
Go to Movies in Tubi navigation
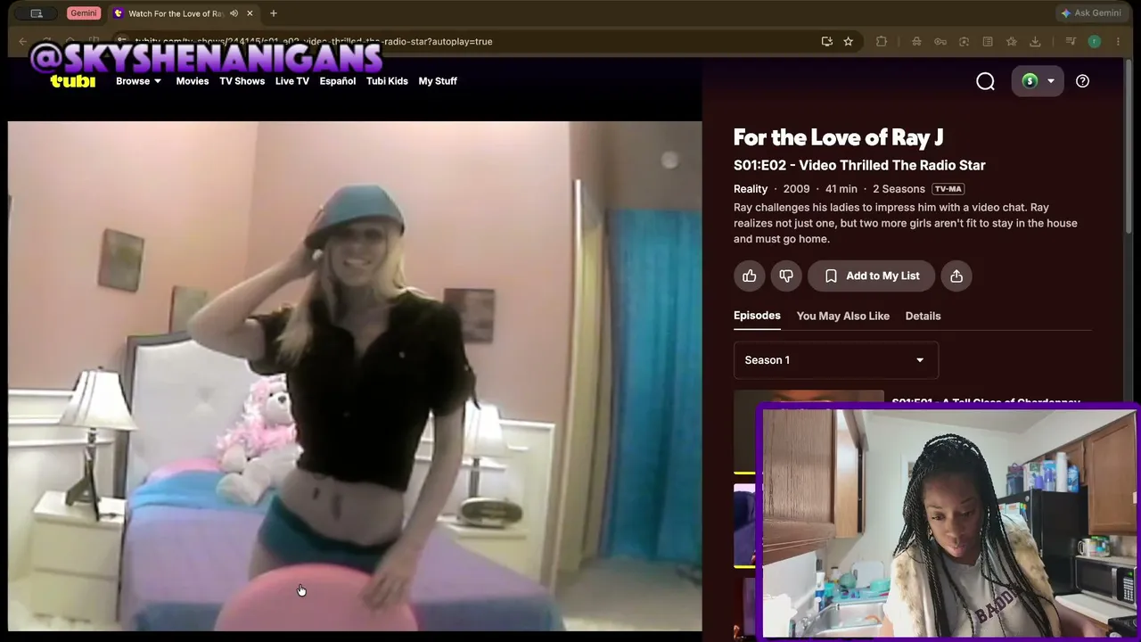click(193, 81)
